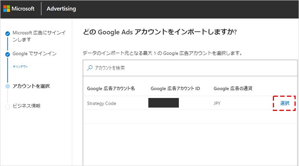Viewport: 299px width, 166px height.
Task: Go to the Google でサインイン step label
Action: 34,54
